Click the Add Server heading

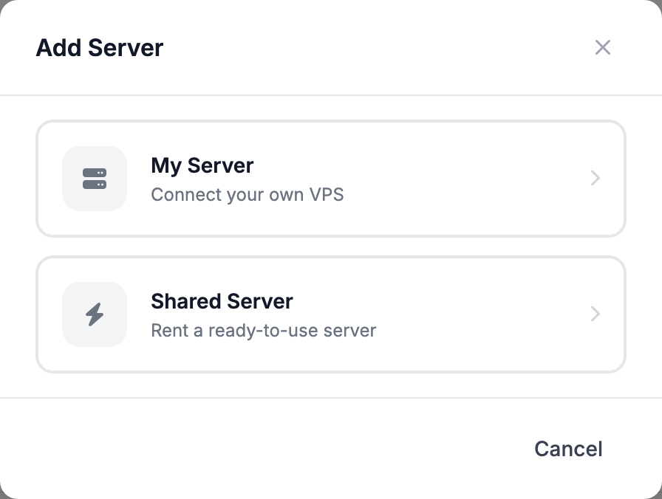[x=100, y=48]
